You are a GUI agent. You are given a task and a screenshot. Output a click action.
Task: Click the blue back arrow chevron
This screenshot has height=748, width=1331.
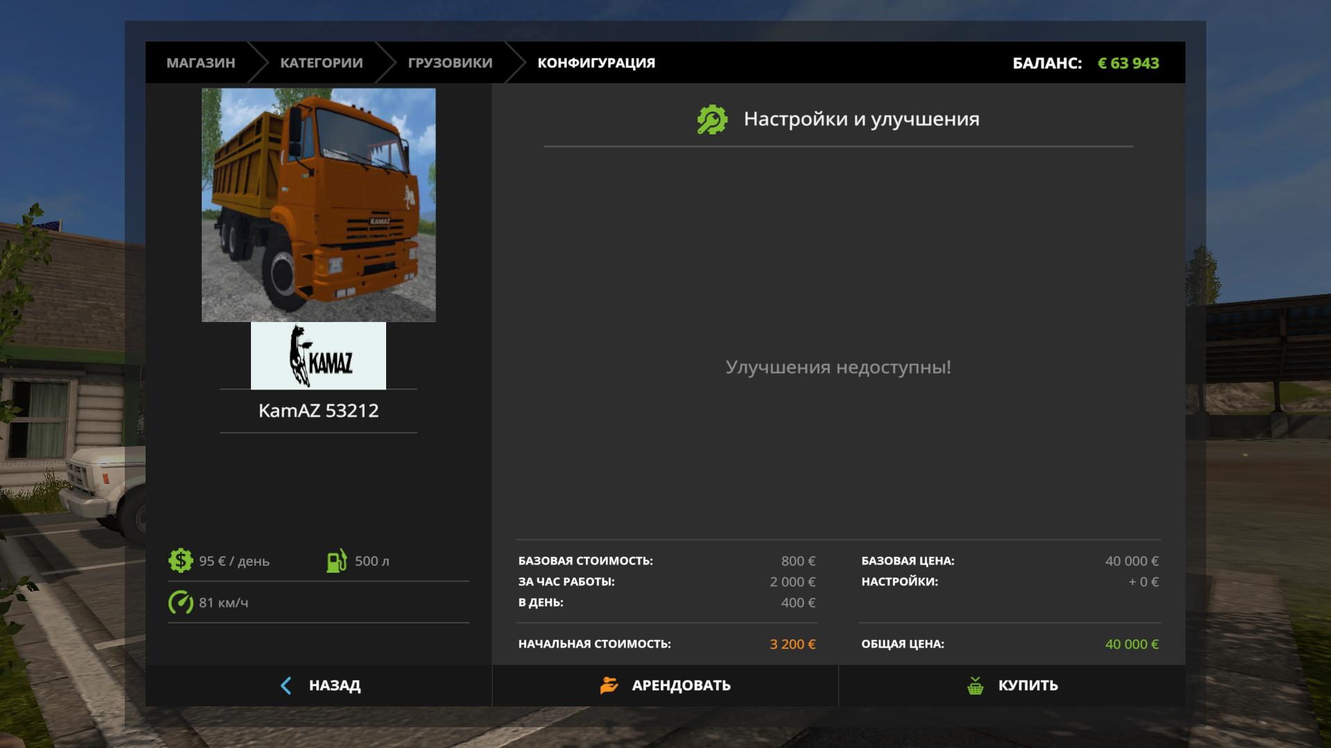[x=286, y=686]
